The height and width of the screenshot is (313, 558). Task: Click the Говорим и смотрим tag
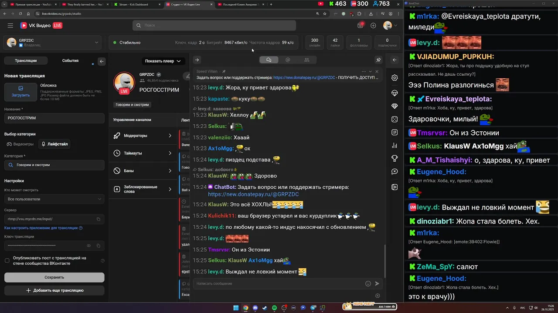point(132,105)
